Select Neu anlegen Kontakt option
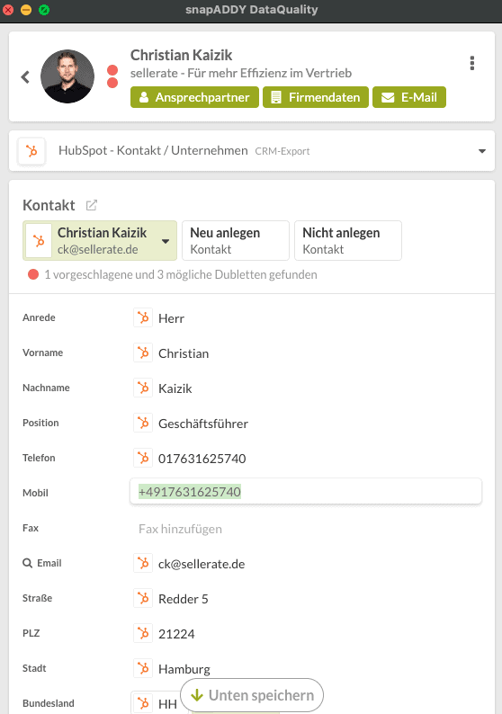This screenshot has width=502, height=714. click(236, 240)
